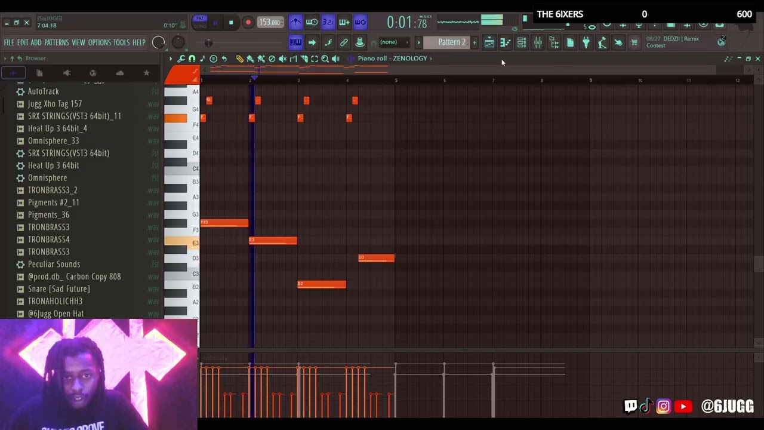Image resolution: width=764 pixels, height=430 pixels.
Task: Open the VIEW menu
Action: (78, 42)
